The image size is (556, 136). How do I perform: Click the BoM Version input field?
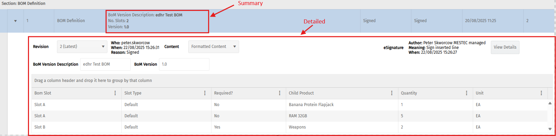pos(184,64)
